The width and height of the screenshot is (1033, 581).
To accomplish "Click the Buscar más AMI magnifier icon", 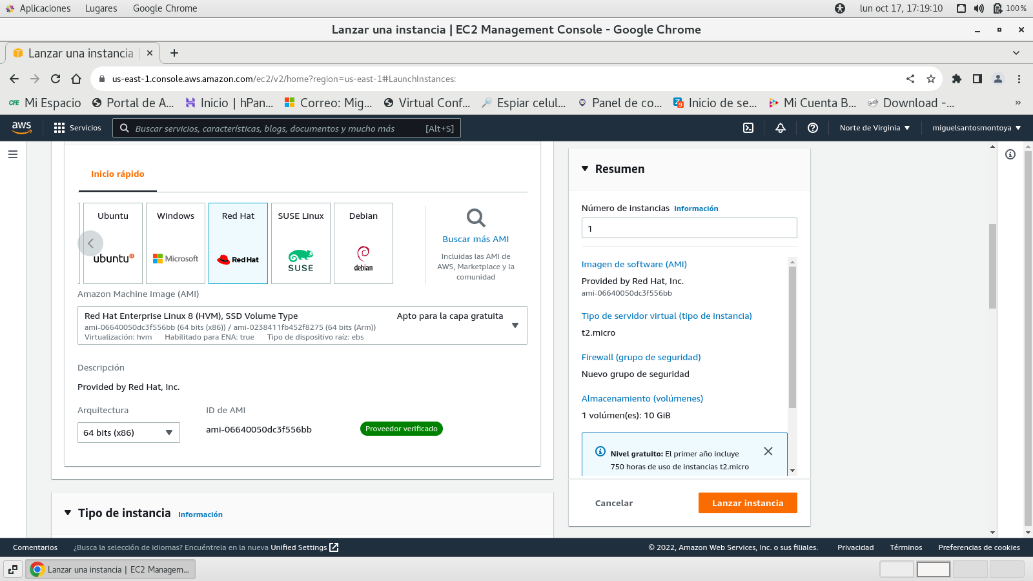I will pyautogui.click(x=476, y=218).
